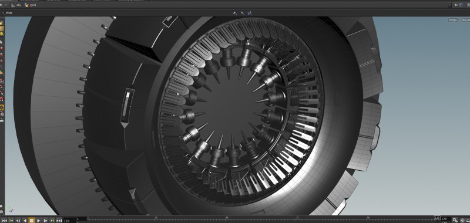The height and width of the screenshot is (223, 470).
Task: Click the geo1 node path segment
Action: (x=31, y=5)
